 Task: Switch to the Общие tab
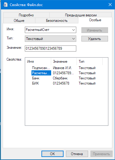[19, 21]
